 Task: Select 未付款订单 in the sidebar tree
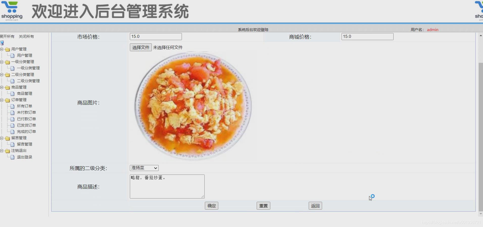(x=26, y=112)
